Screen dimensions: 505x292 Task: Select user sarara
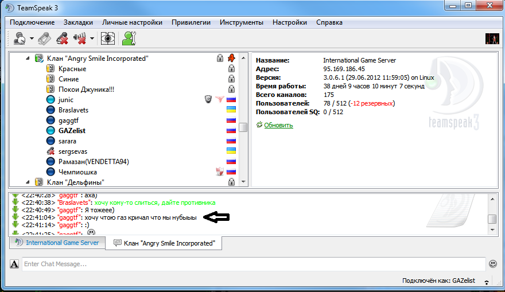(x=67, y=141)
